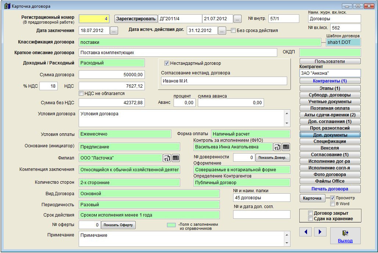This screenshot has width=378, height=253.
Task: Open the date picker for Дата истеч. действия дог.
Action: 222,31
